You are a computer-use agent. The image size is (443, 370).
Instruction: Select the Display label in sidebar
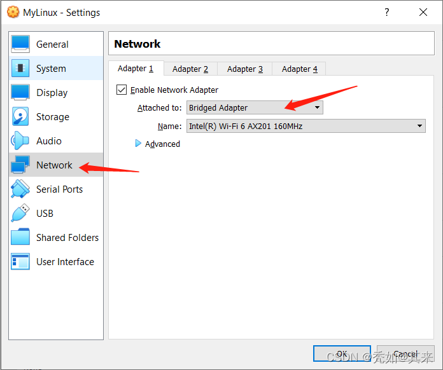pyautogui.click(x=52, y=93)
